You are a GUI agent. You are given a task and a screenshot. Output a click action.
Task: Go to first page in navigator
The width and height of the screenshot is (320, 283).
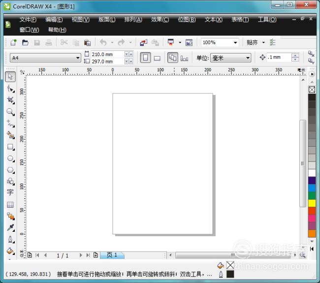point(37,255)
